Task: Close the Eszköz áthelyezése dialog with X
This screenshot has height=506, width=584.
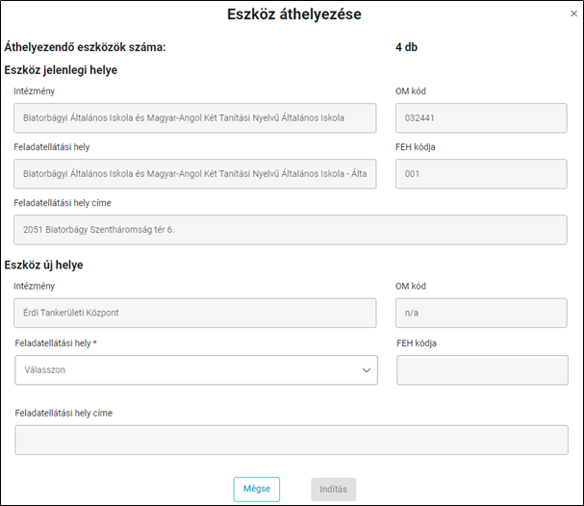Action: coord(573,13)
